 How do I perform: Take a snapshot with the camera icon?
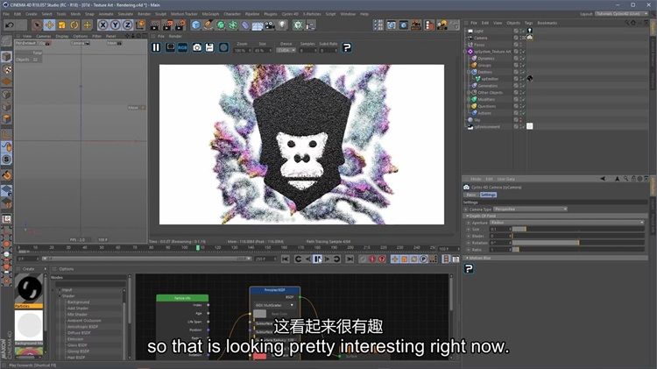point(197,47)
